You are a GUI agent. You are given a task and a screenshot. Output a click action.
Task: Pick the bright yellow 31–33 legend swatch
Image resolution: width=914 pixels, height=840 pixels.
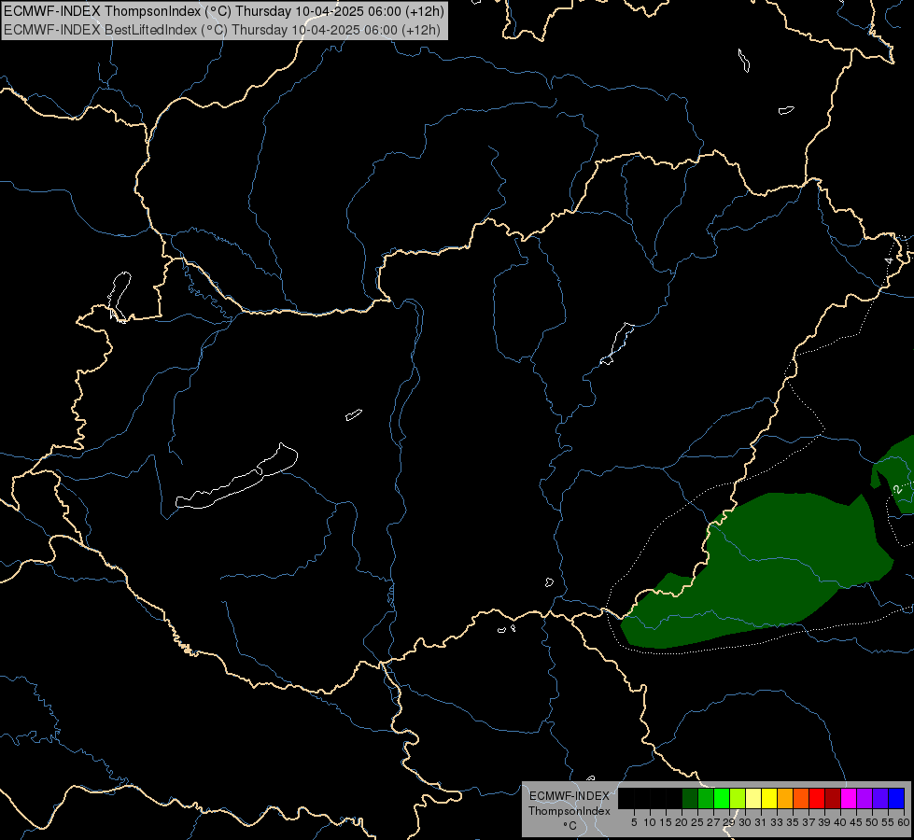(x=769, y=799)
